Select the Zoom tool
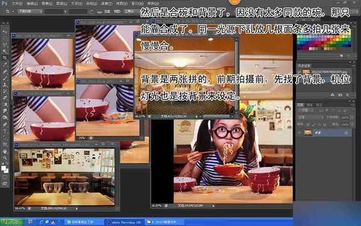Viewport: 361px width, 226px height. [5, 158]
